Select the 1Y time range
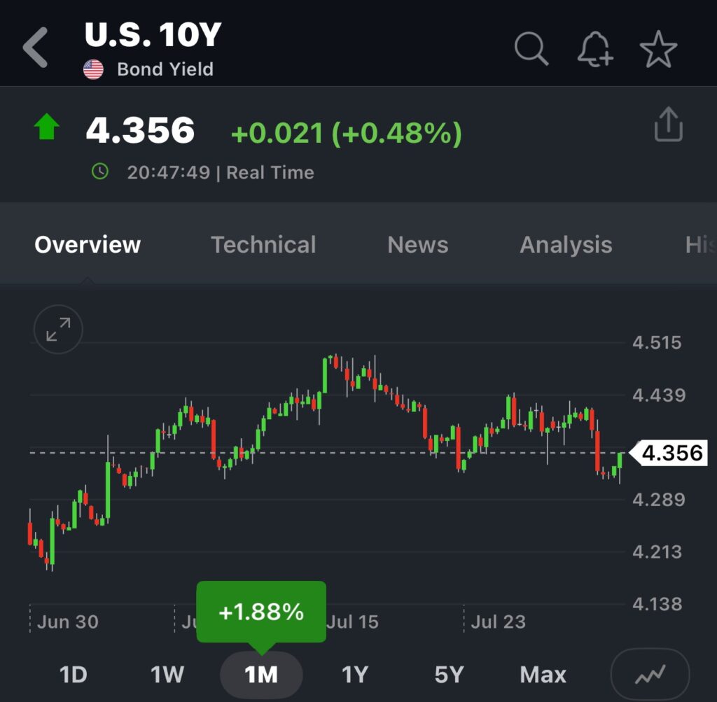The height and width of the screenshot is (702, 717). 355,675
